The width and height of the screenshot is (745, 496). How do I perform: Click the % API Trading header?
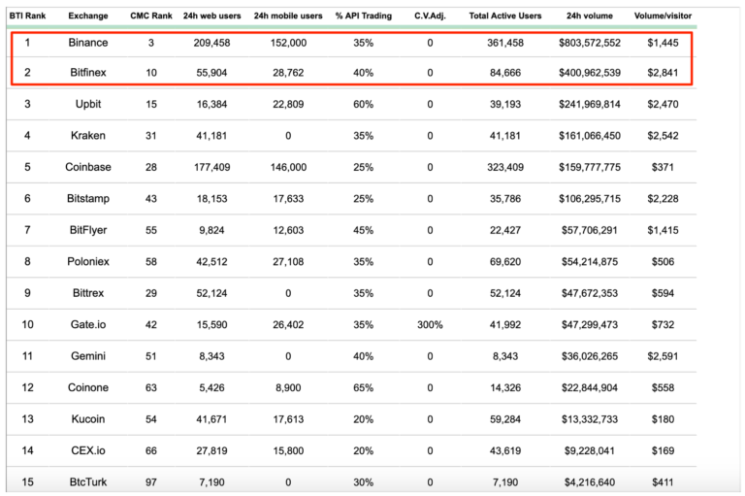364,16
